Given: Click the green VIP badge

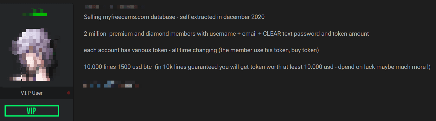Looking at the screenshot, I should pos(32,111).
